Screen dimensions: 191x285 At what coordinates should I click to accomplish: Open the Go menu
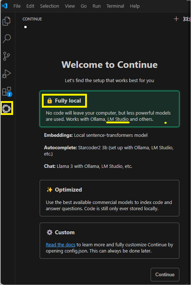84,6
